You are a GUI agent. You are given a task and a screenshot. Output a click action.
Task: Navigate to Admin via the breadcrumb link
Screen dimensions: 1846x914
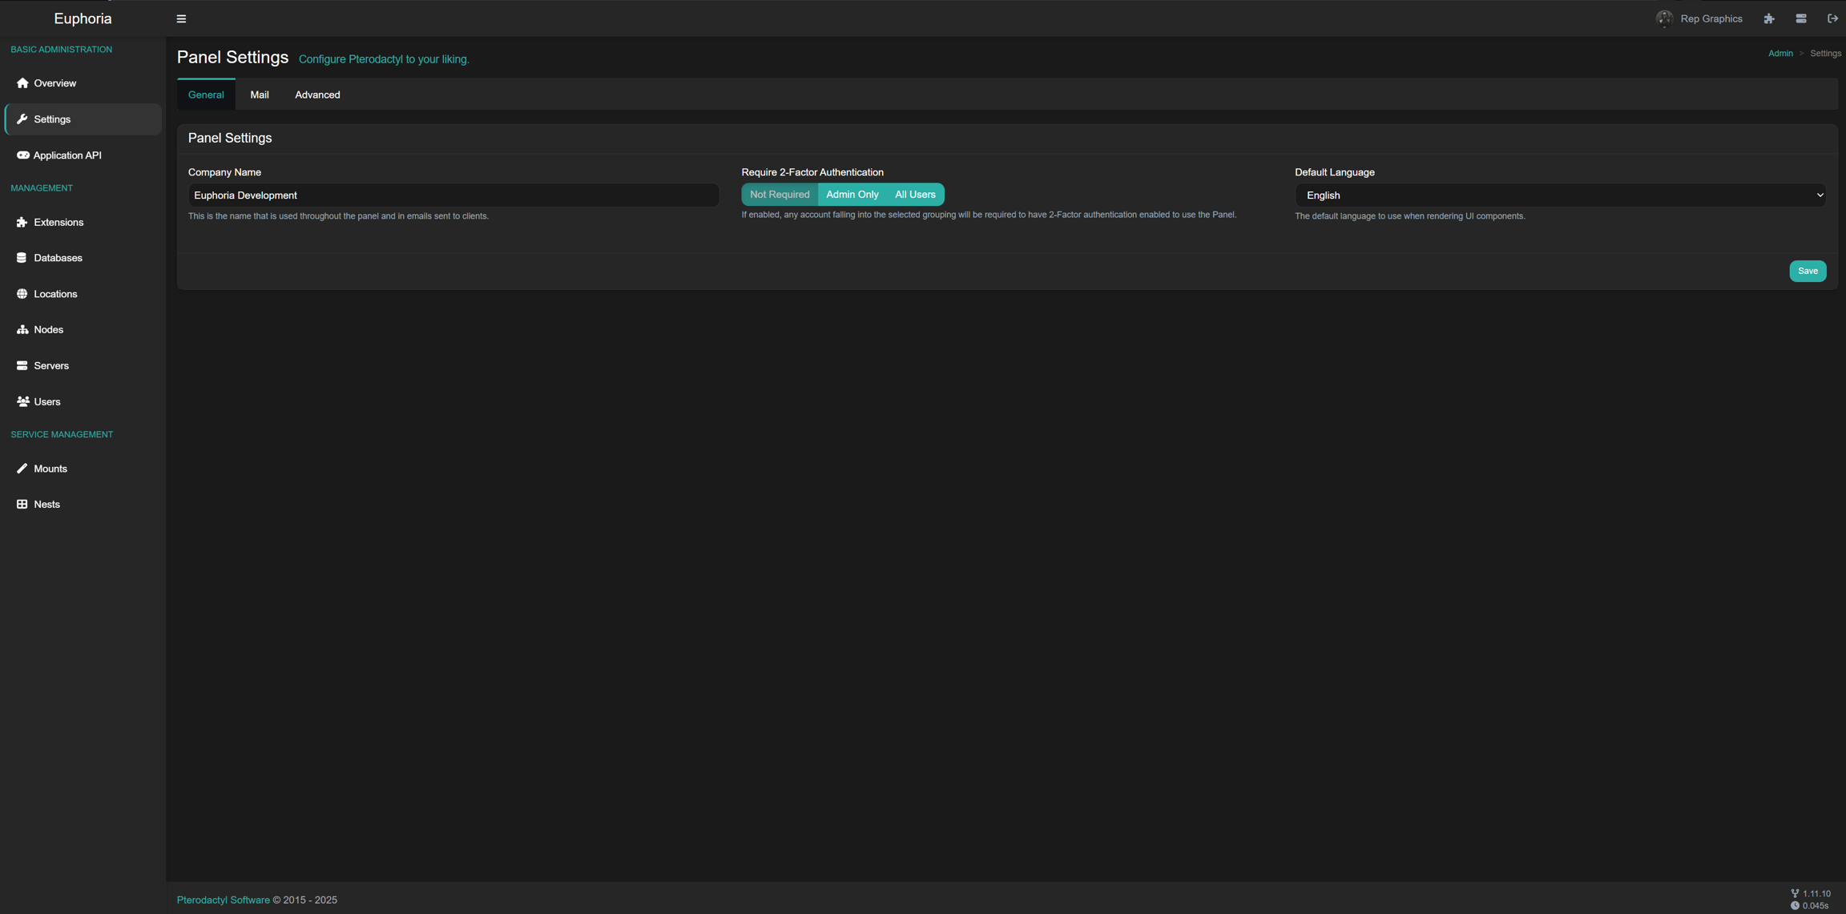pyautogui.click(x=1780, y=53)
